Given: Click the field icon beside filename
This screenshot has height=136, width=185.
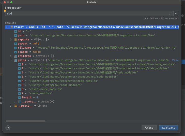Looking at the screenshot, I should point(16,48).
